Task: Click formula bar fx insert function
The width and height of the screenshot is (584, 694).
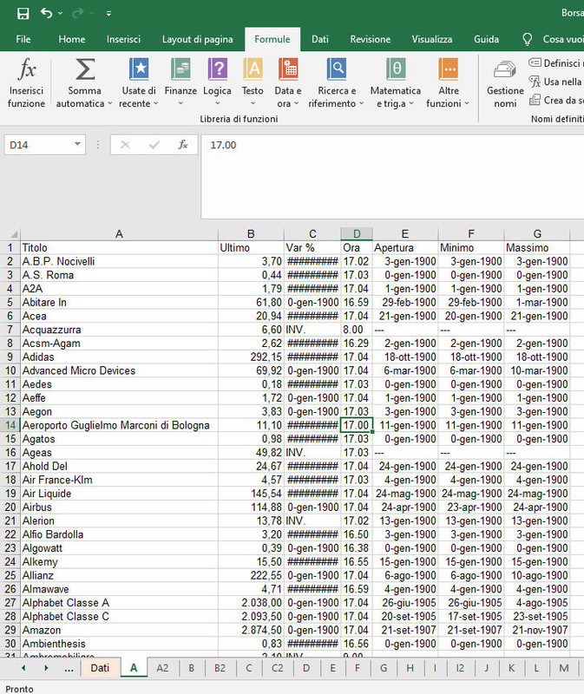Action: [x=183, y=145]
